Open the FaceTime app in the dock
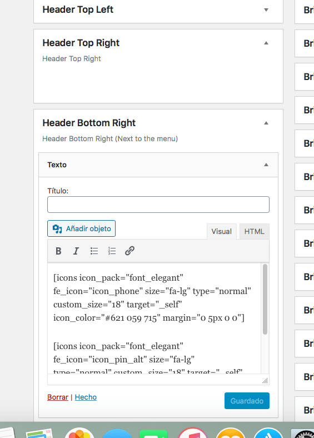Image resolution: width=314 pixels, height=438 pixels. point(153,434)
